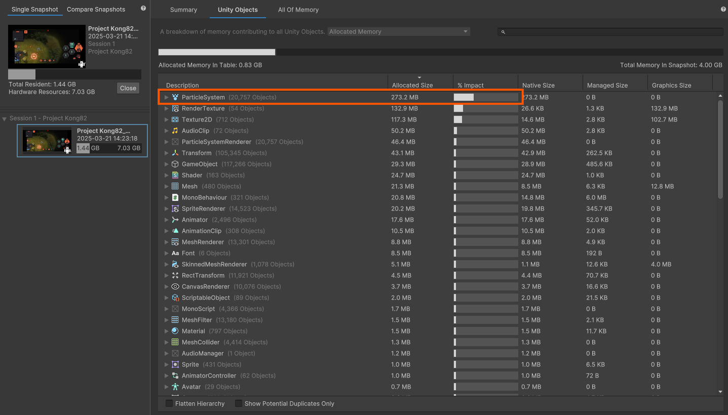Sort by the Description column header
The width and height of the screenshot is (728, 415).
274,82
